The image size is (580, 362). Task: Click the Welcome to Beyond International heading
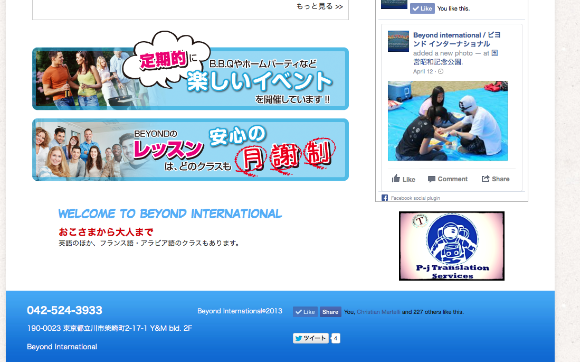point(170,214)
